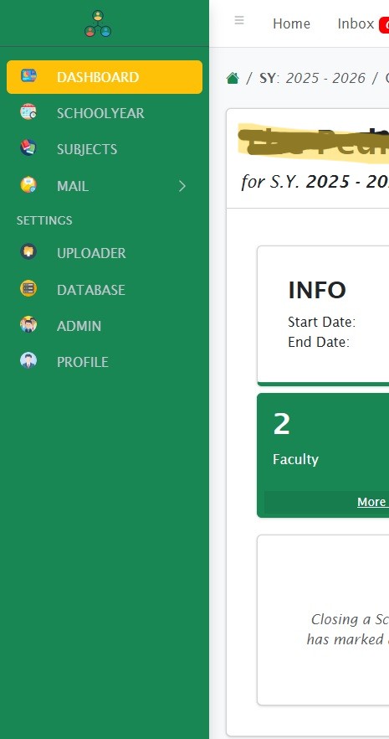Open the ADMIN settings item
389x739 pixels.
tap(105, 326)
